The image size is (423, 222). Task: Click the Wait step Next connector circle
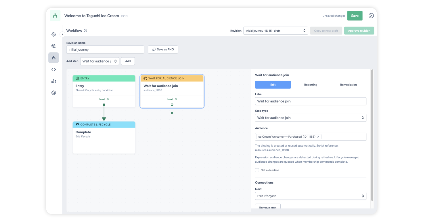tap(172, 105)
